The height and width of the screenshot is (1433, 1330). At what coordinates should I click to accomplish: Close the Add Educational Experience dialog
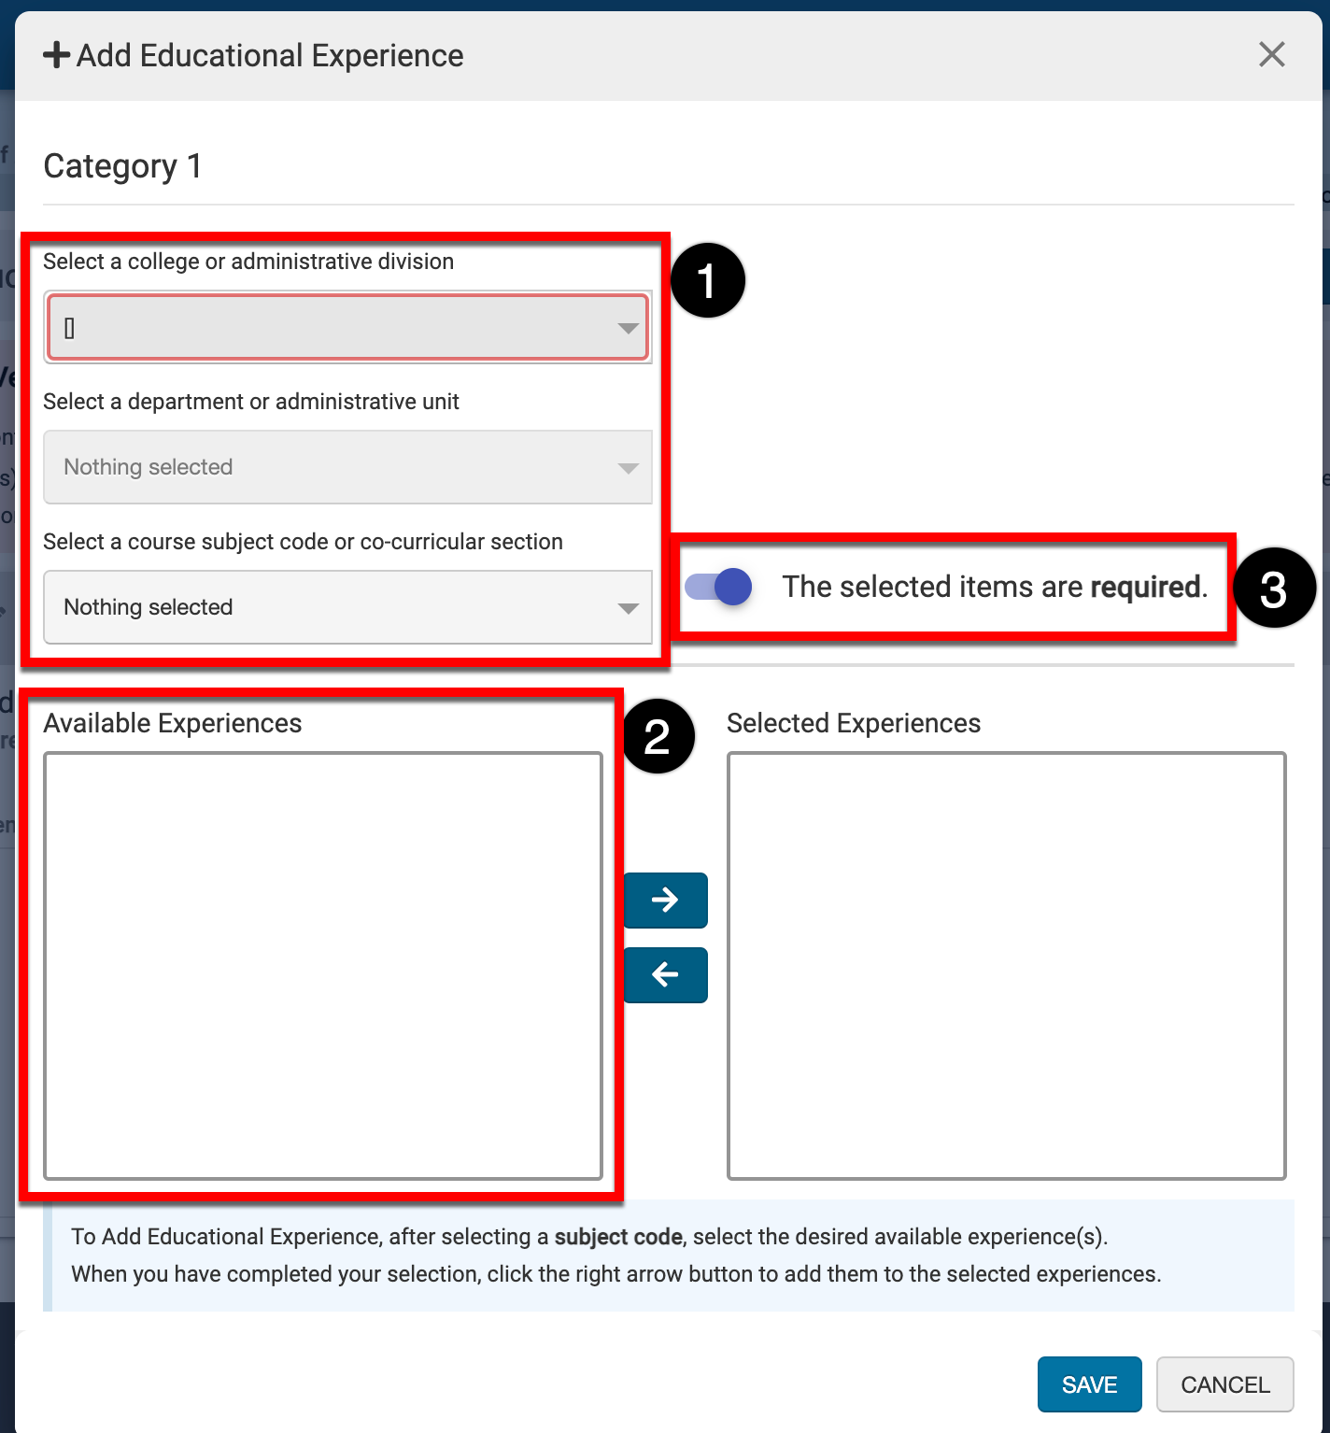1271,54
